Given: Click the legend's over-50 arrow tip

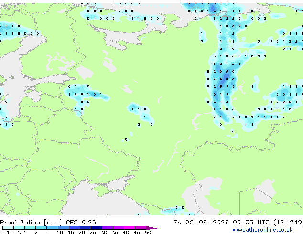Looking at the screenshot, I should pos(151,228).
